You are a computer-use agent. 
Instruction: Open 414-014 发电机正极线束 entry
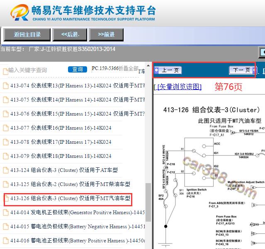pos(78,212)
